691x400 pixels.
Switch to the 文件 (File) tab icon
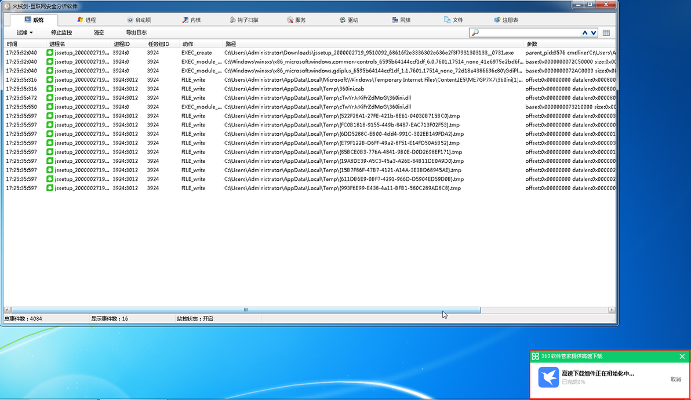pyautogui.click(x=448, y=20)
